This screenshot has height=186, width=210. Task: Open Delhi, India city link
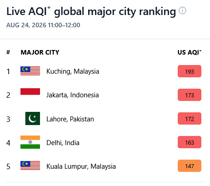point(63,143)
